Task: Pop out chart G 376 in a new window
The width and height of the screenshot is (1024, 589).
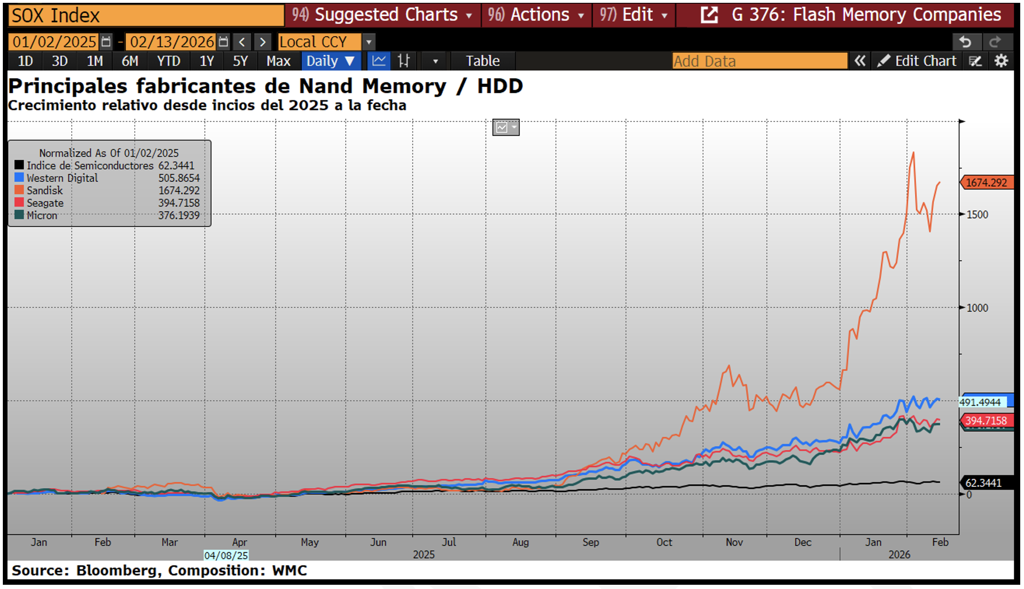Action: coord(709,15)
